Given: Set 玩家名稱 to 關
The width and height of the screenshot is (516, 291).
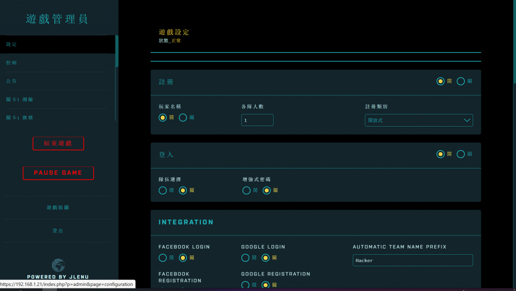Looking at the screenshot, I should point(183,118).
